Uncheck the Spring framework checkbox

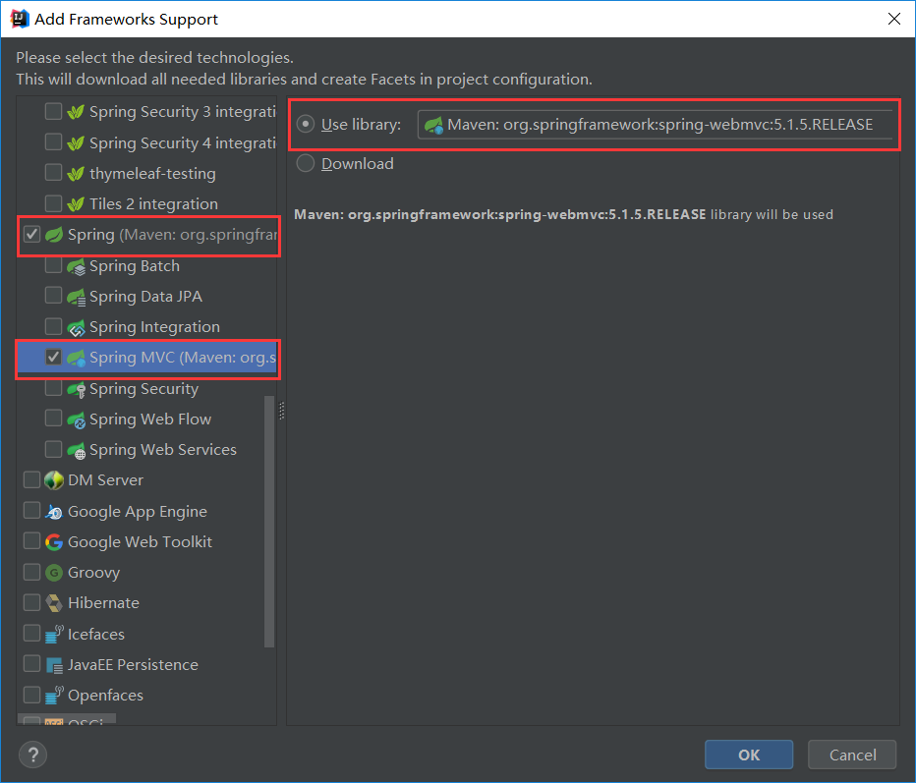[x=31, y=234]
